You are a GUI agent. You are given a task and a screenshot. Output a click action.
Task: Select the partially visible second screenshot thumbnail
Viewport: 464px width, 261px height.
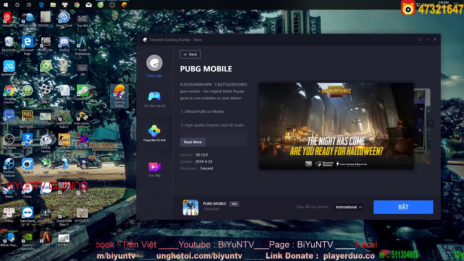(422, 126)
